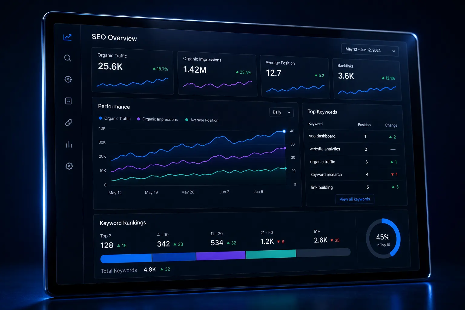Open the backlinks chain link icon
Image resolution: width=465 pixels, height=310 pixels.
coord(69,123)
